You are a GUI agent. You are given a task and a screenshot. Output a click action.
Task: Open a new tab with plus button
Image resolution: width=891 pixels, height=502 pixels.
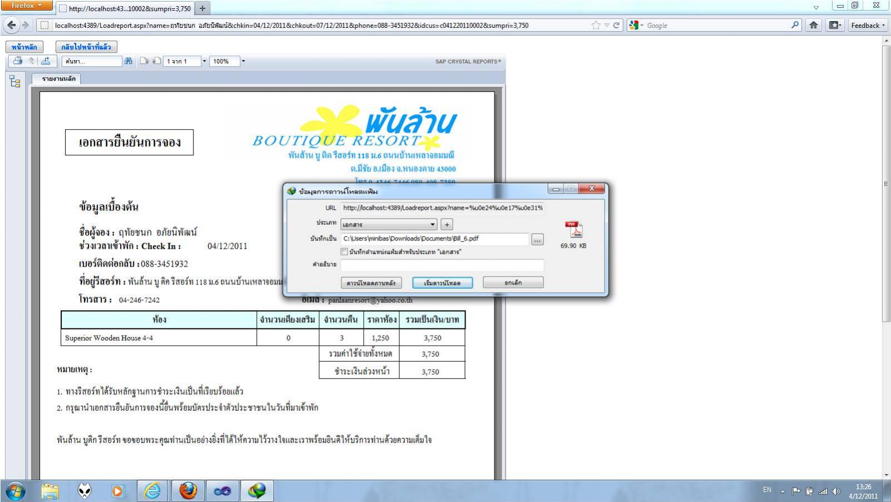[202, 8]
